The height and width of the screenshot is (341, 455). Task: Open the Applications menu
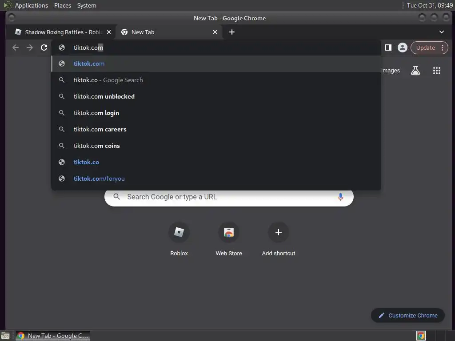(x=32, y=5)
